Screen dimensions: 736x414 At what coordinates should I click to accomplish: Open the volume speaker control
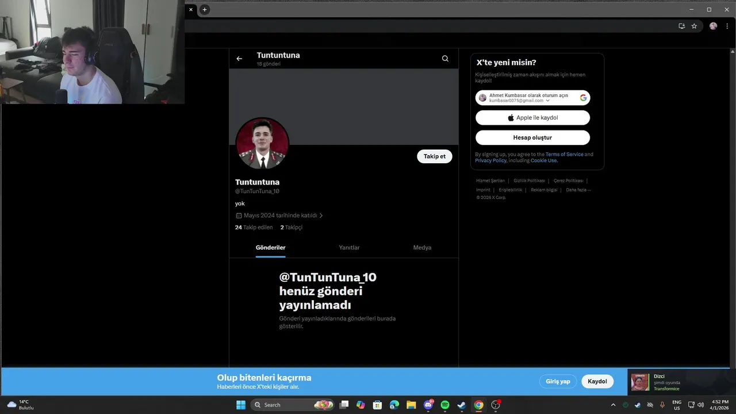pyautogui.click(x=700, y=405)
